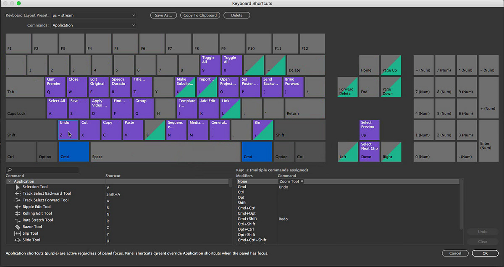Image resolution: width=504 pixels, height=267 pixels.
Task: Click the Razor Tool icon
Action: click(x=18, y=227)
